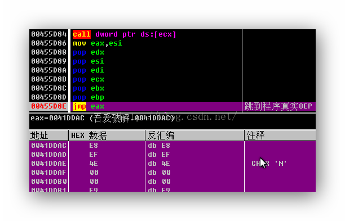
Task: Click the 'mov eax,esi' instruction
Action: 98,43
